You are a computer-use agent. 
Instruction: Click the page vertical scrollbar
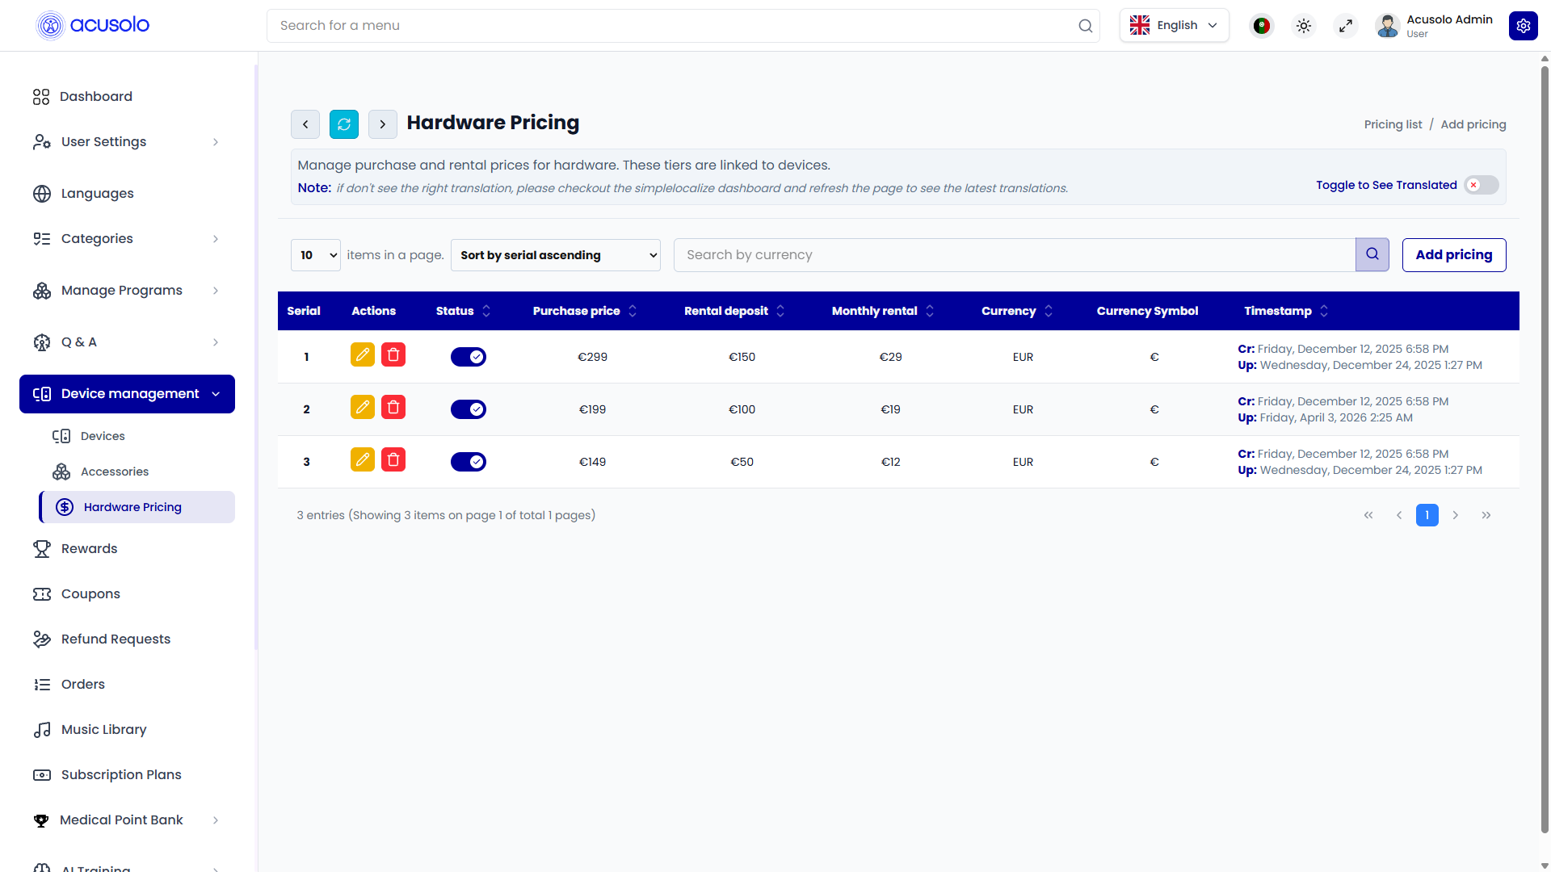tap(1545, 449)
